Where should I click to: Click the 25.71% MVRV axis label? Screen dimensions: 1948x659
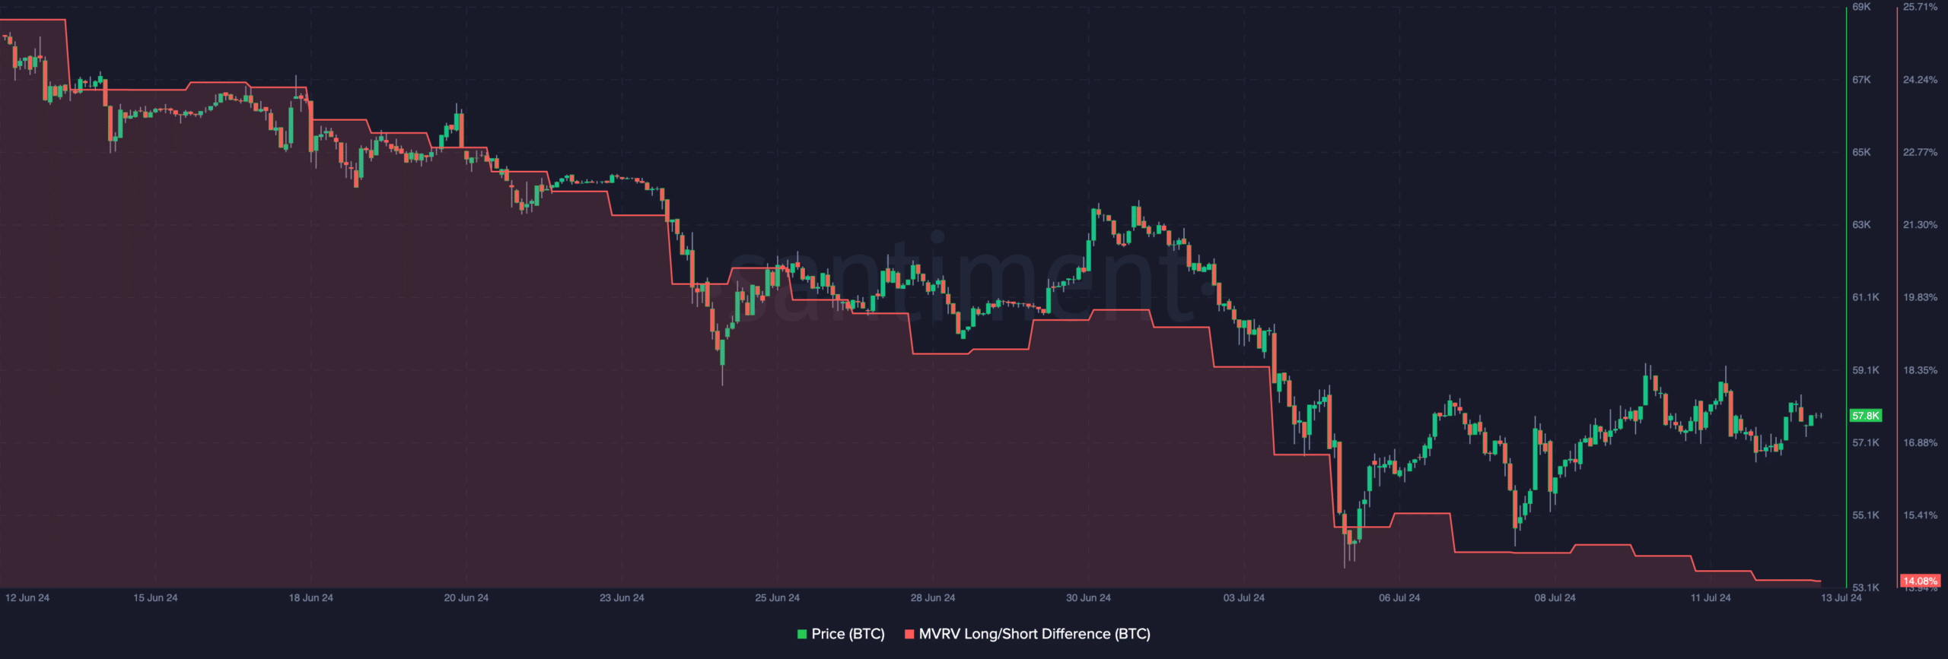1921,7
